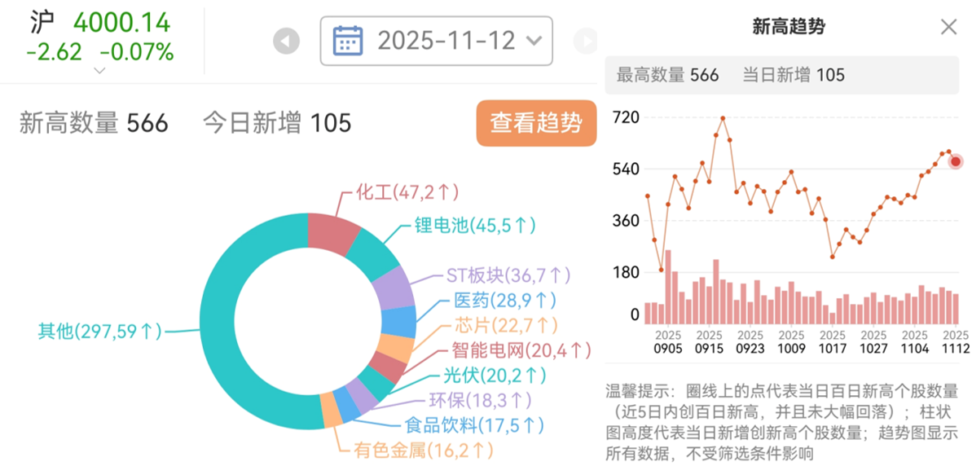
Task: Click the index change -2.62 -0.07%
Action: pos(99,53)
